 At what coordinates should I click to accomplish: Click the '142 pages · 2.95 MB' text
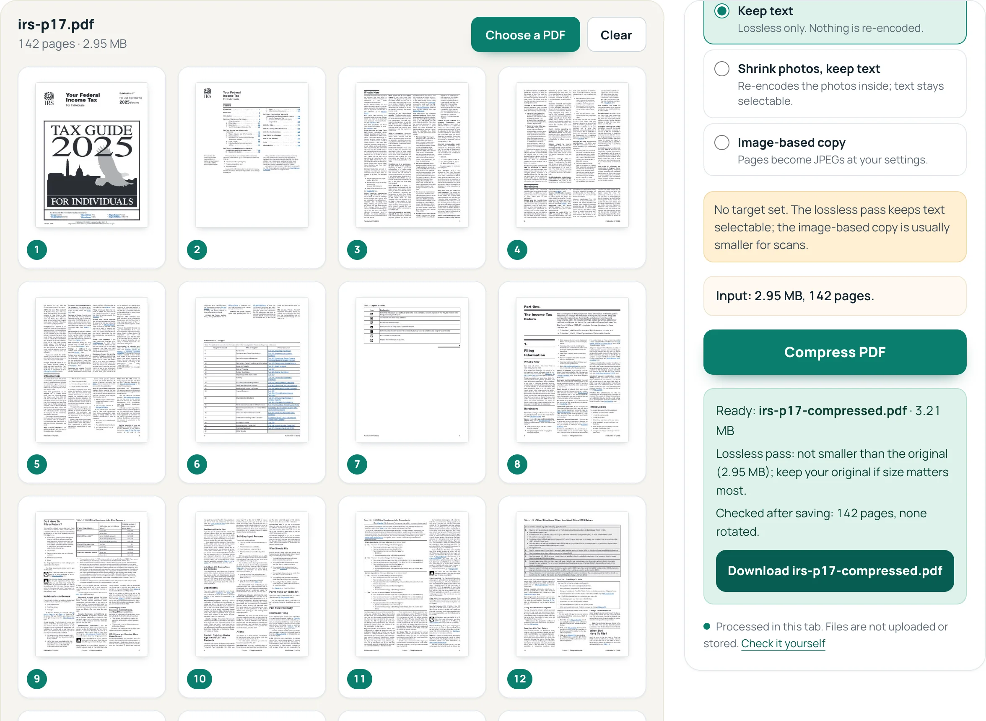[73, 44]
